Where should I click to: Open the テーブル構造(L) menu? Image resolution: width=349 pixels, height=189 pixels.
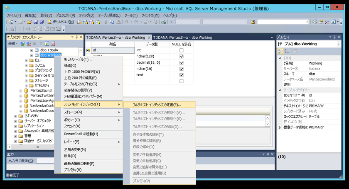click(109, 15)
